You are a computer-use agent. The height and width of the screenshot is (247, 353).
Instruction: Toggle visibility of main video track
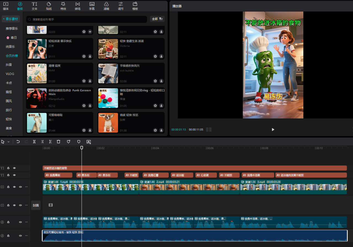point(14,187)
